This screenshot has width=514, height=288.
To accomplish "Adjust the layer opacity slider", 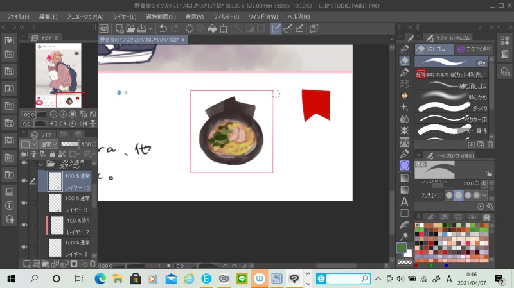I will coord(70,144).
